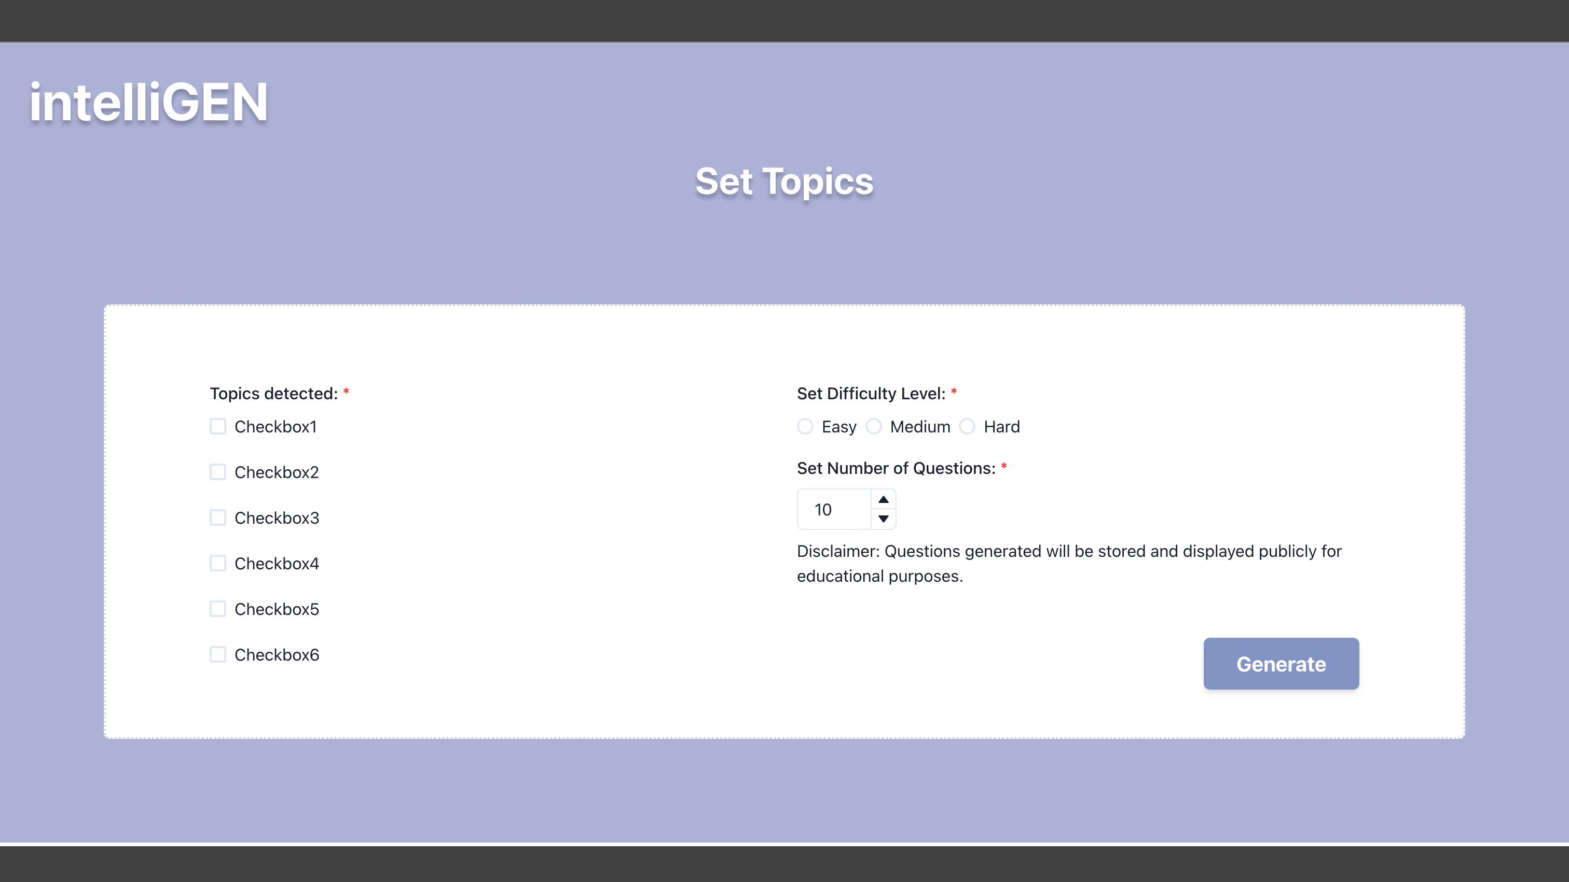Screen dimensions: 1569x882
Task: Click the Set Topics heading
Action: pos(785,181)
